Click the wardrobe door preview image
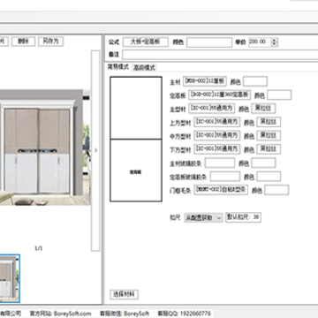This screenshot has width=318, height=318. pos(45,148)
